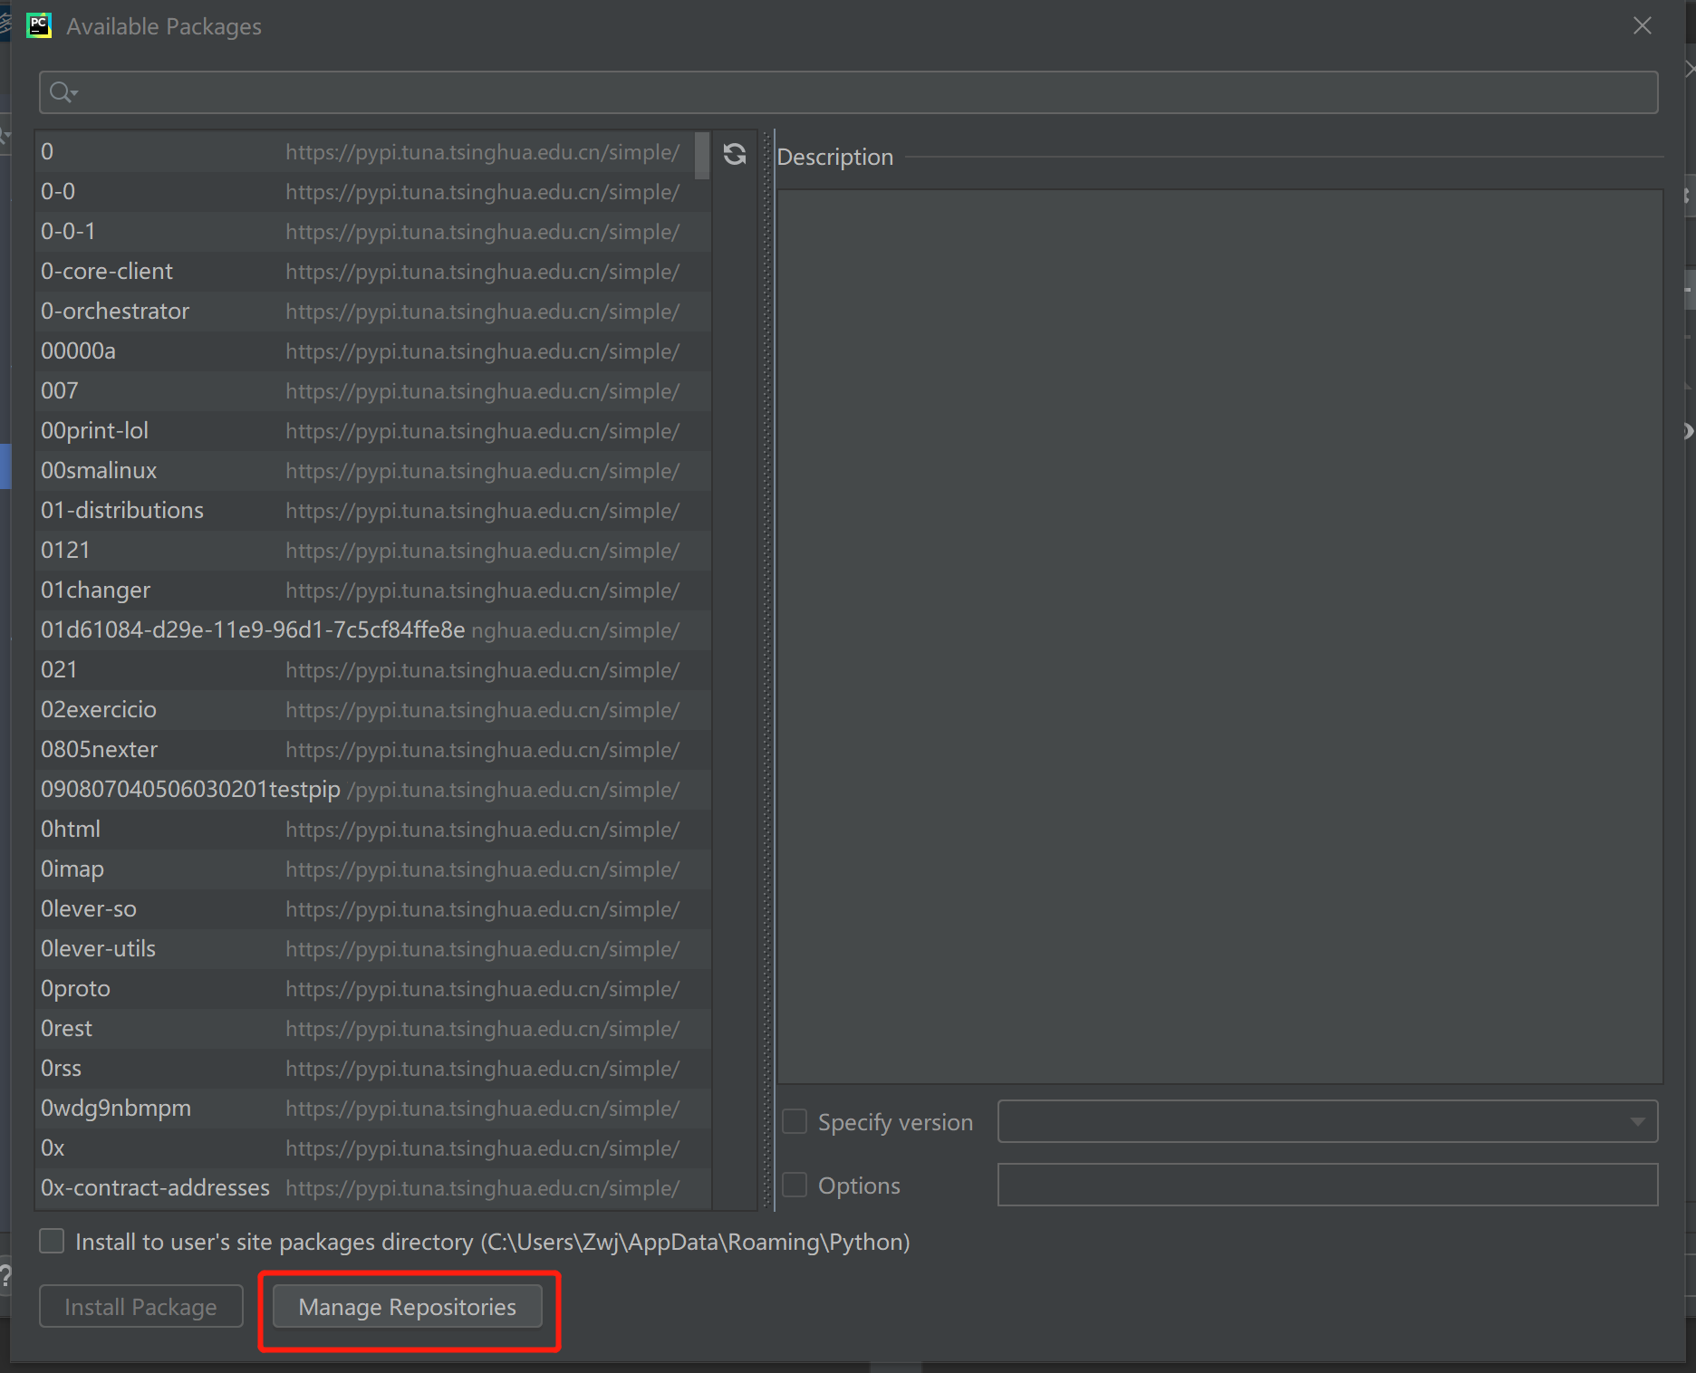Screen dimensions: 1696x1373
Task: Click the reload packages list icon
Action: [x=735, y=154]
